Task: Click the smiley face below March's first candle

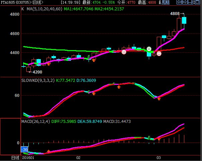Action: [159, 53]
